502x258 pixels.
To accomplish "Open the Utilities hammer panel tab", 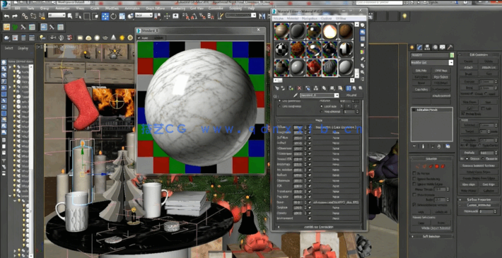I will (450, 47).
